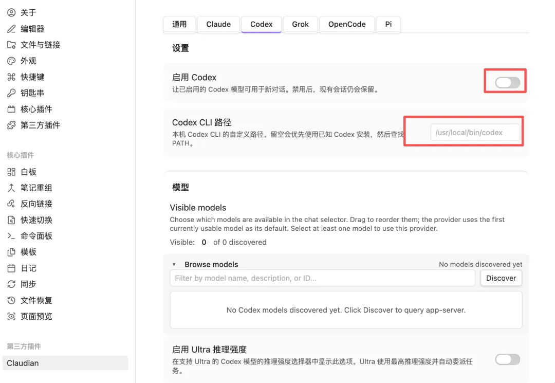
Task: Collapse the Browse models section triangle
Action: click(174, 264)
